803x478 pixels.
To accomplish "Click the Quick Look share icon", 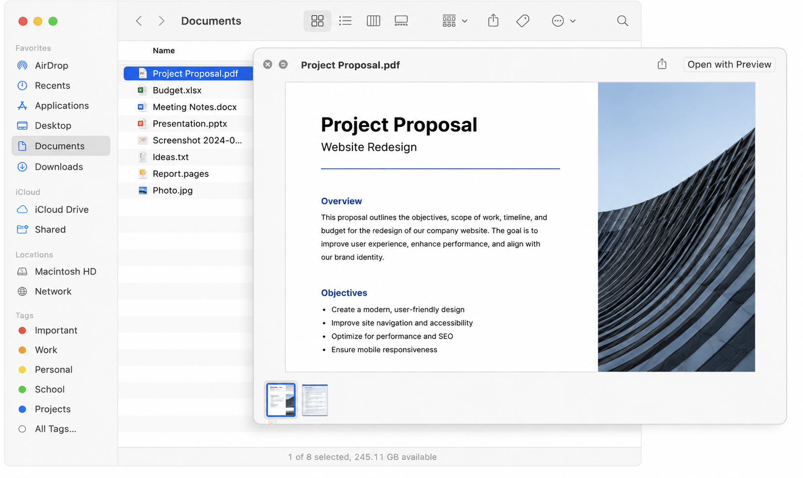I will point(662,64).
